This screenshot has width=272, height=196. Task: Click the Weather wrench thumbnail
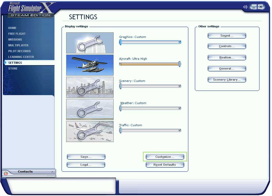click(90, 109)
